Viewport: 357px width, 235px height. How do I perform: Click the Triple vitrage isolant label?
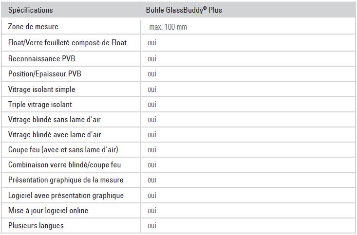pyautogui.click(x=40, y=105)
